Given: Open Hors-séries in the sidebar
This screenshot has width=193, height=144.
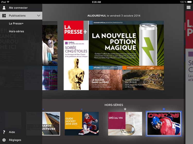Looking at the screenshot, I should pyautogui.click(x=16, y=31).
